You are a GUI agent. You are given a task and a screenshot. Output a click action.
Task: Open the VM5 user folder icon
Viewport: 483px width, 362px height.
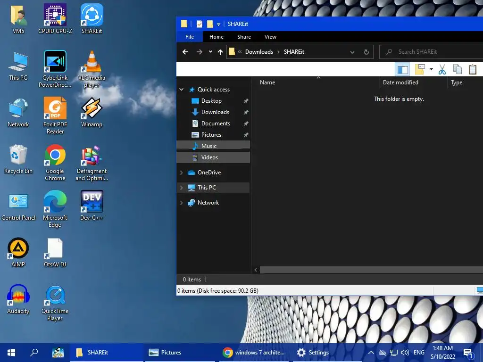click(18, 19)
